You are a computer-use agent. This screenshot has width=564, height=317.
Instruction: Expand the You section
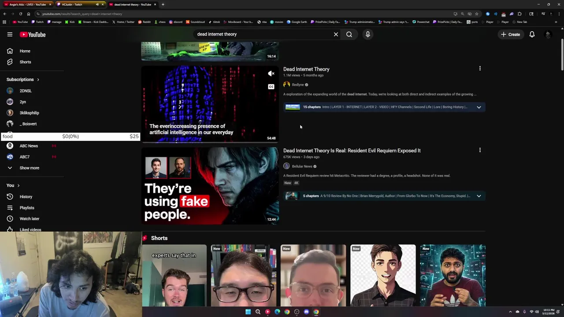tap(13, 185)
